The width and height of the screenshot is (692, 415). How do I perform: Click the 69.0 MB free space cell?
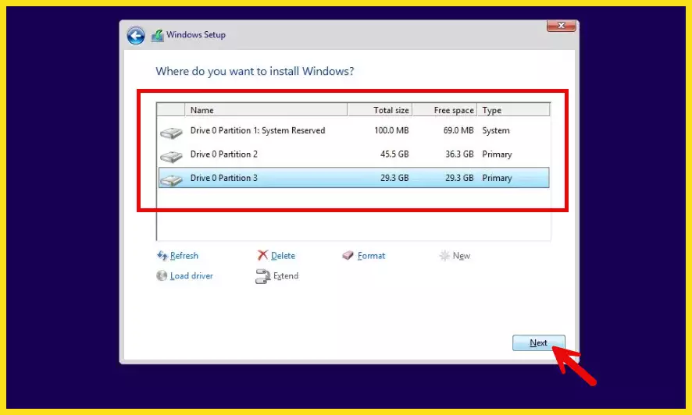coord(458,130)
